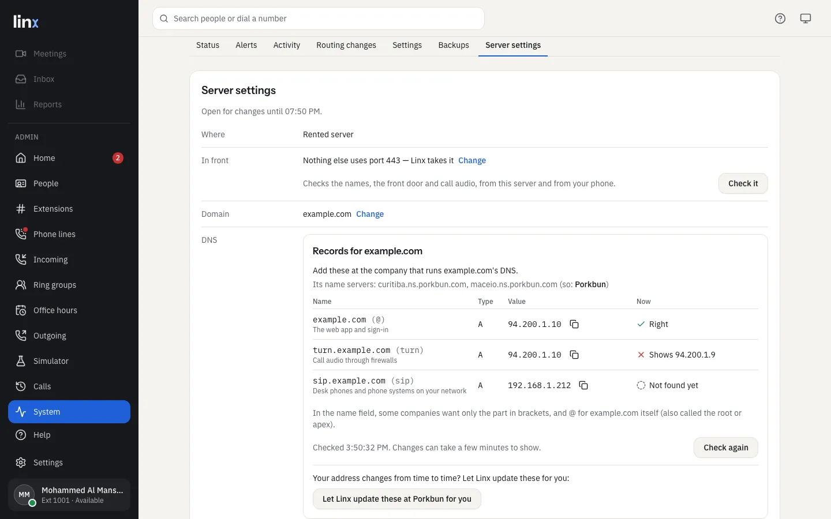Click the 'Right' status for example.com
Screen dimensions: 831x519
[658, 324]
